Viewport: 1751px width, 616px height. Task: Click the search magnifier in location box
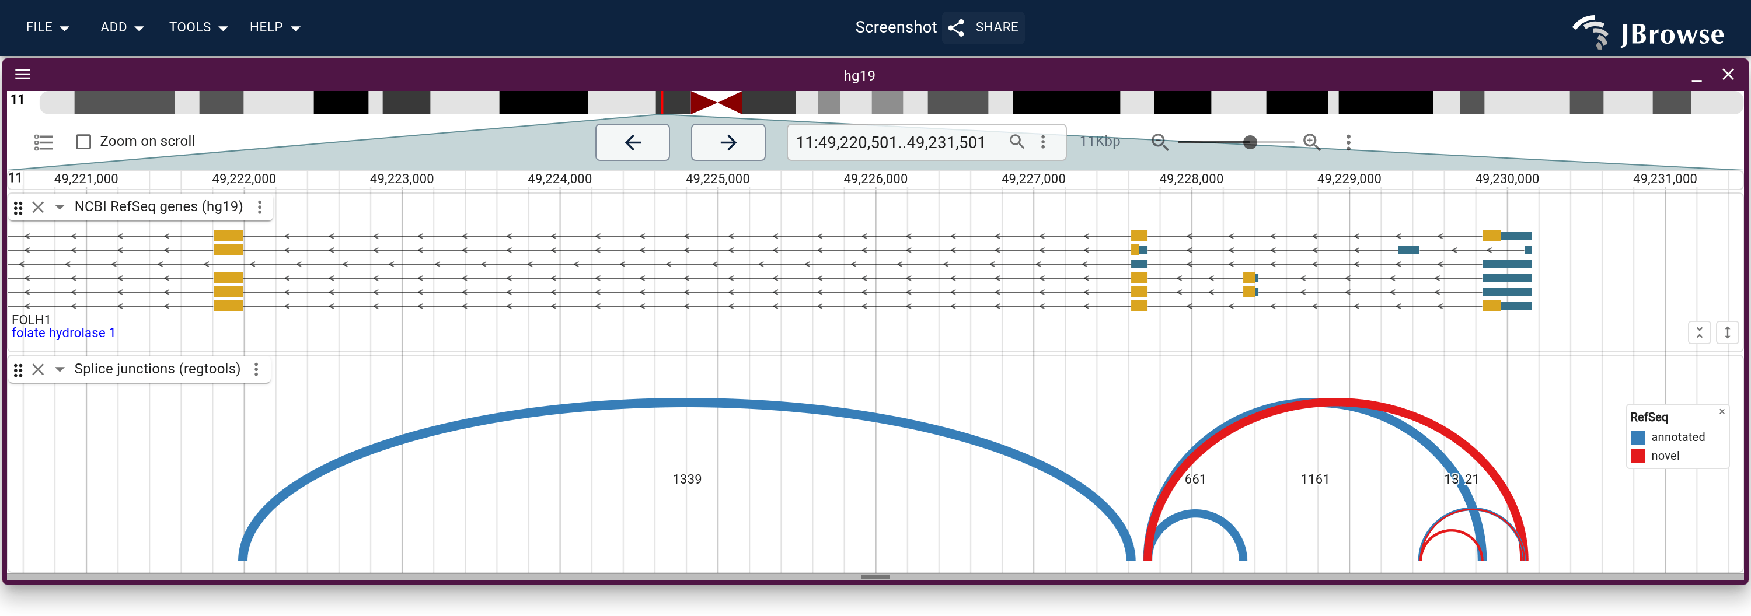[x=1017, y=141]
